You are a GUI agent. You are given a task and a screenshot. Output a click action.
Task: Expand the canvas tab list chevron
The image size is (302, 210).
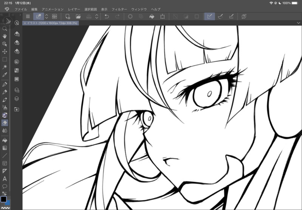coord(299,23)
